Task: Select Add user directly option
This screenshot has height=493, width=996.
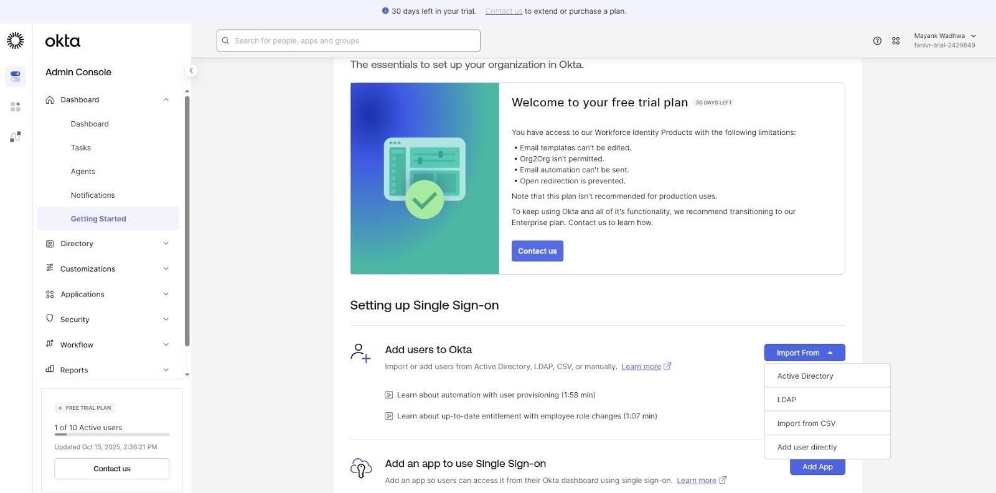Action: click(x=807, y=447)
